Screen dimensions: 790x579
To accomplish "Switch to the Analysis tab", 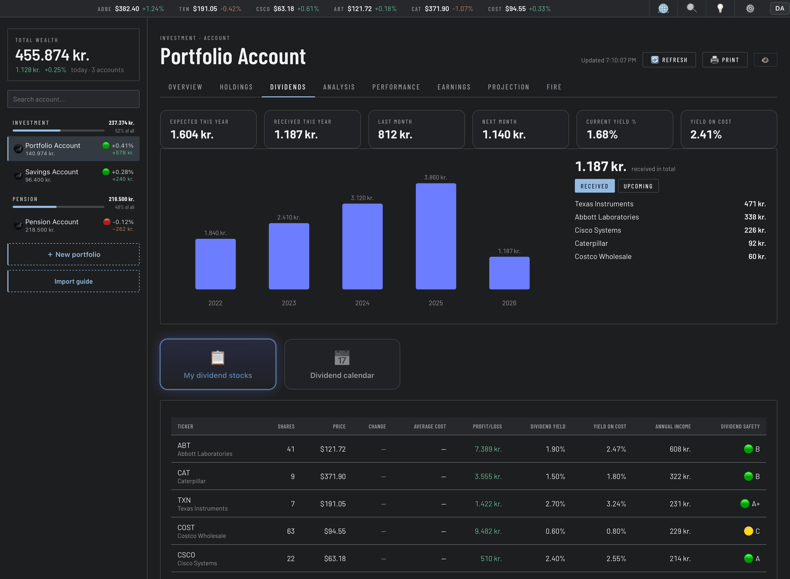I will [x=339, y=87].
